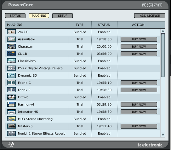Viewport: 171px width, 150px height.
Task: Open the title bar dropdown menu arrow
Action: tap(144, 5)
